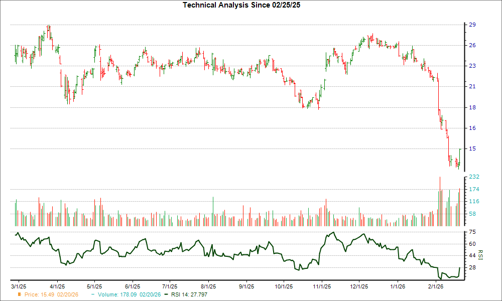502x301 pixels.
Task: Click the peak candlestick near 29 in April
Action: coord(48,26)
